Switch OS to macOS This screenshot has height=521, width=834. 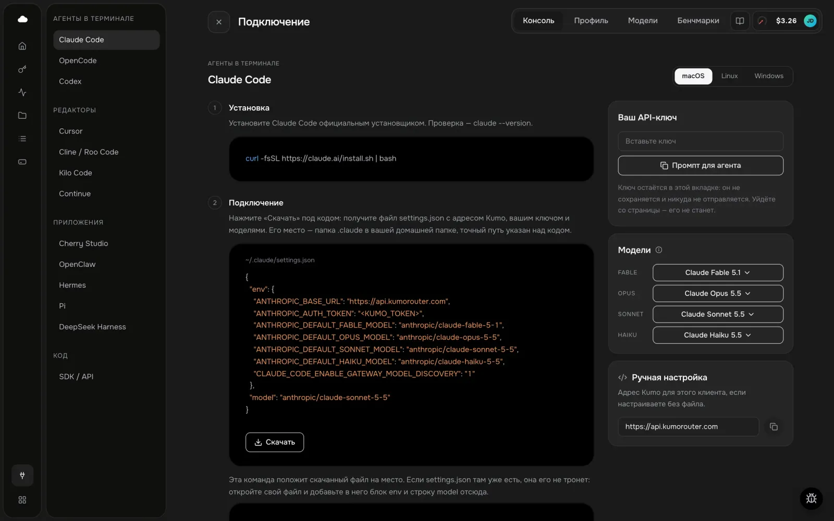(693, 76)
